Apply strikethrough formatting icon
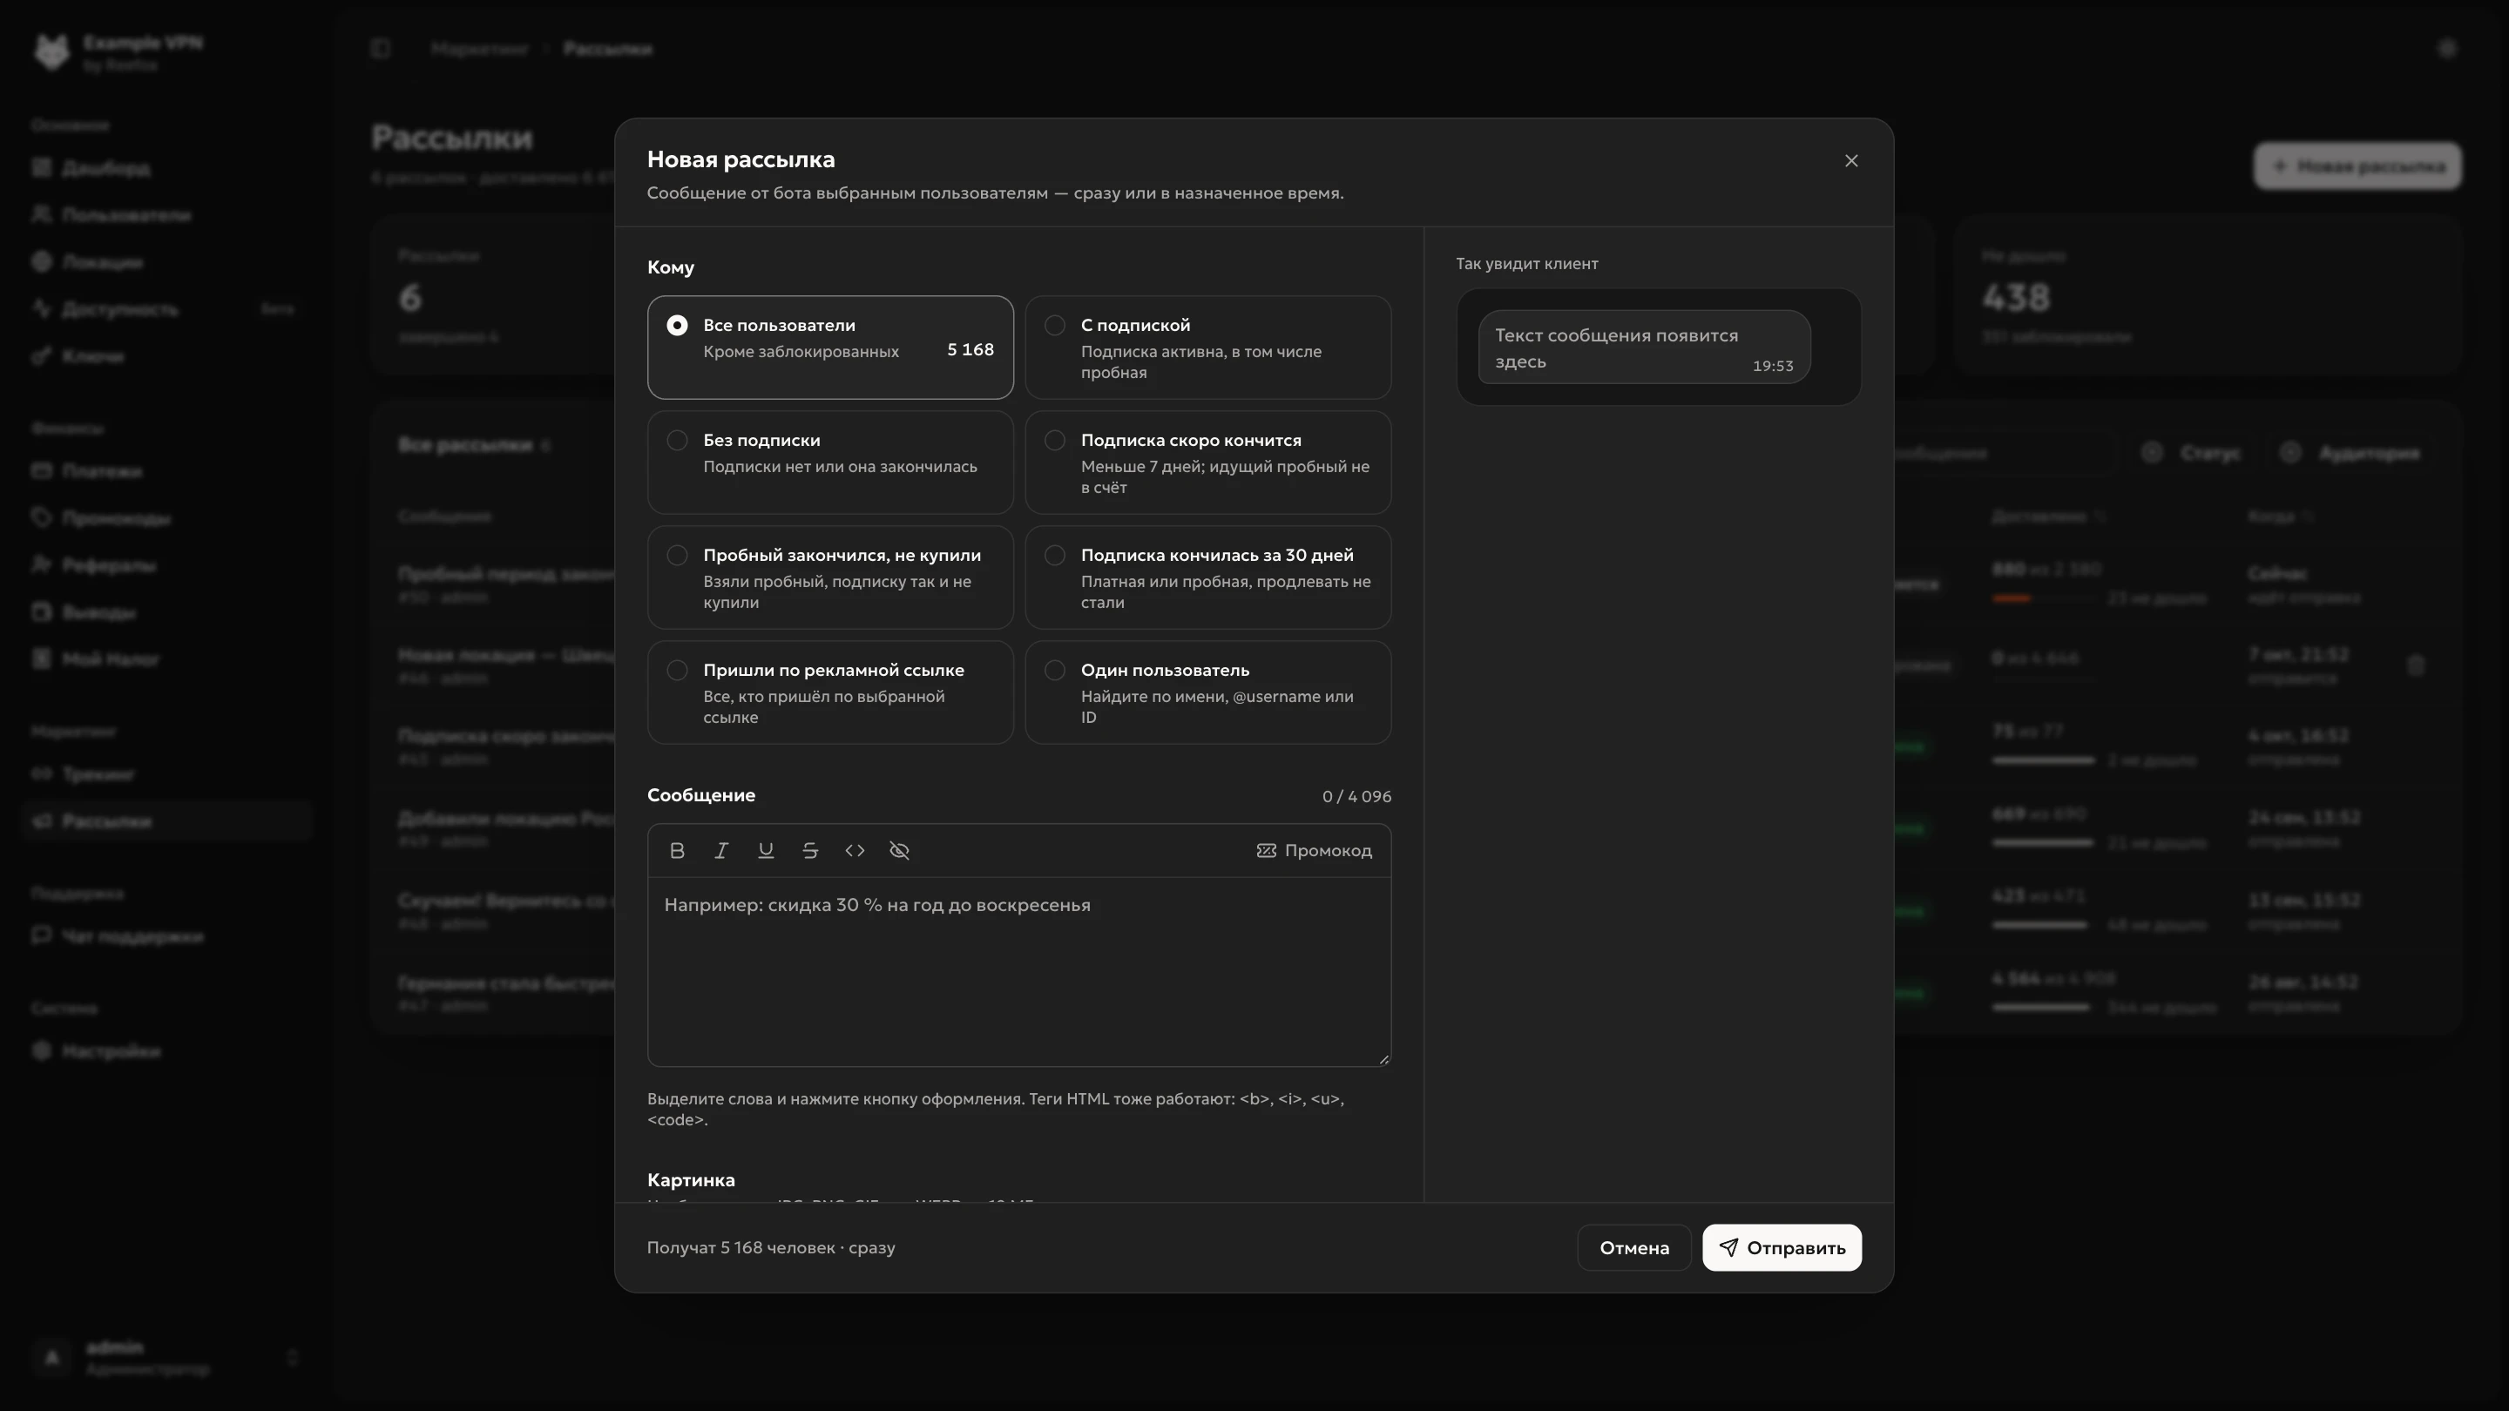 [x=810, y=850]
